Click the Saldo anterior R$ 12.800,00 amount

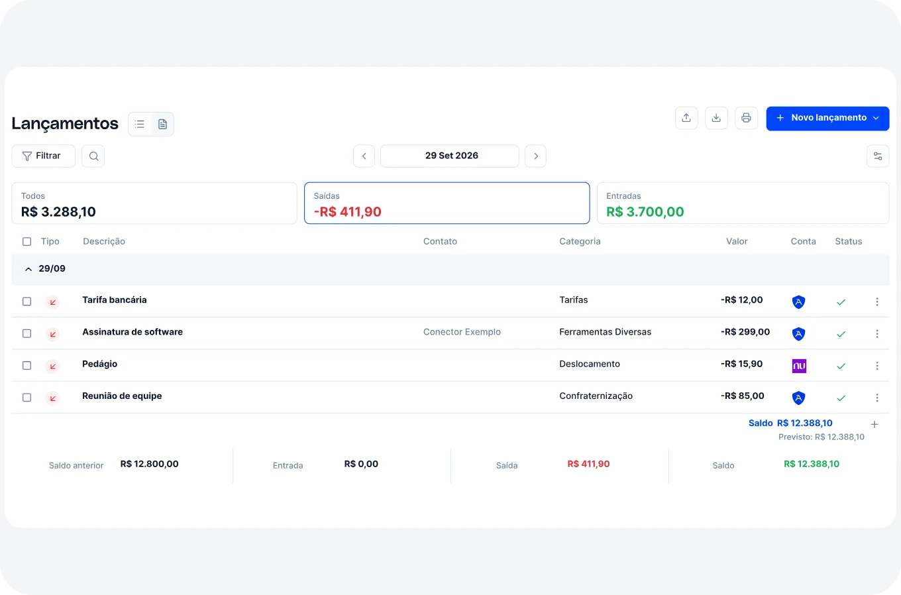tap(150, 464)
